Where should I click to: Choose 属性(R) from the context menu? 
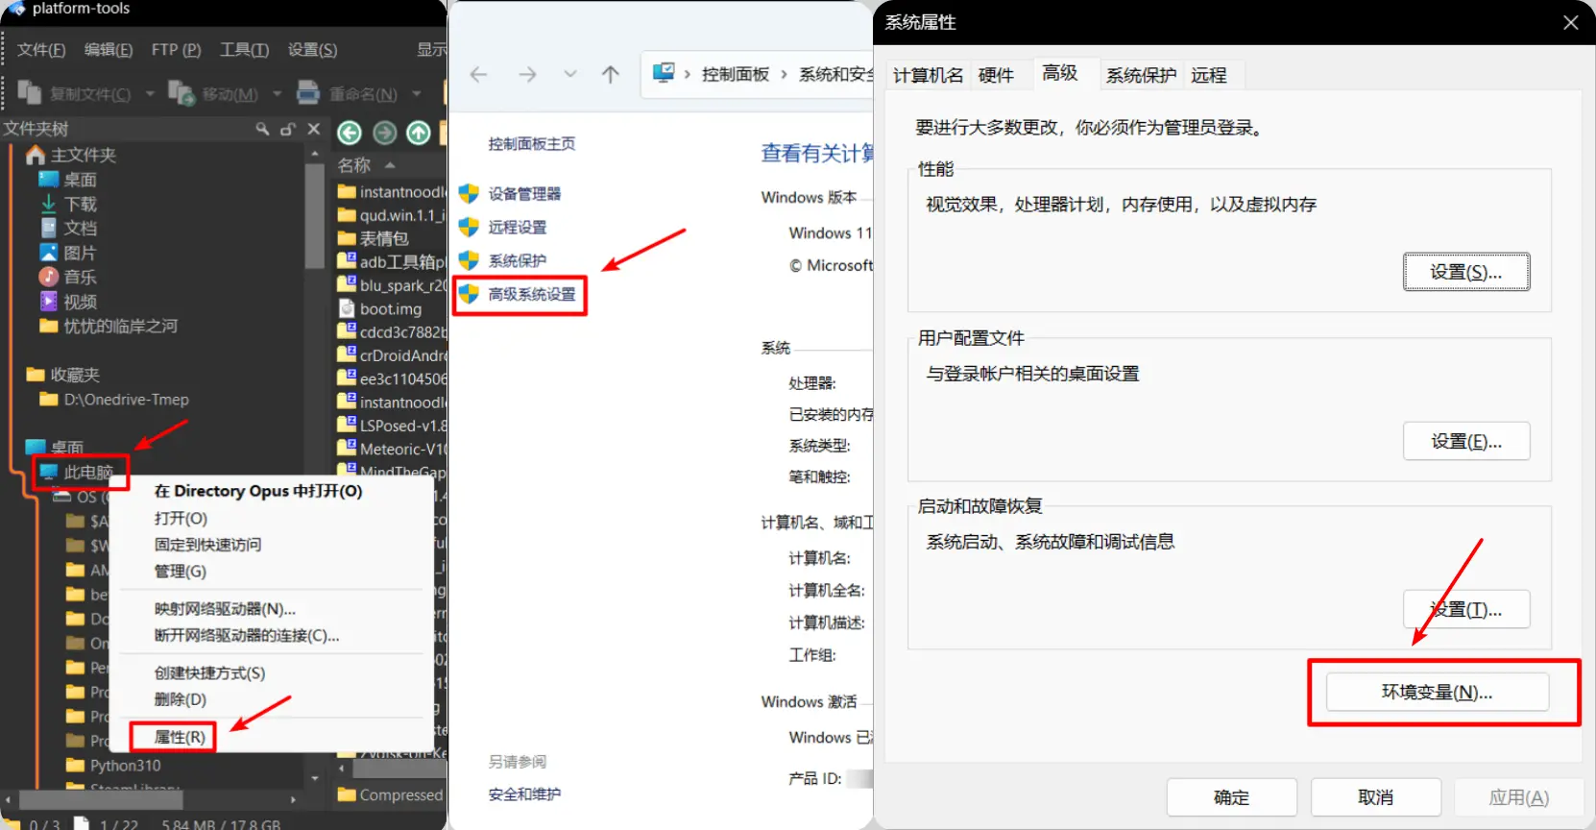click(x=180, y=737)
